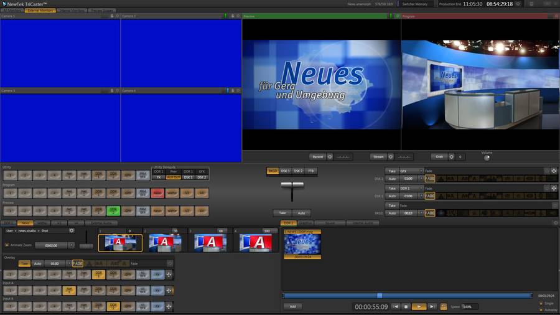Click the DDR playback position scrub bar
560x315 pixels.
pos(408,296)
